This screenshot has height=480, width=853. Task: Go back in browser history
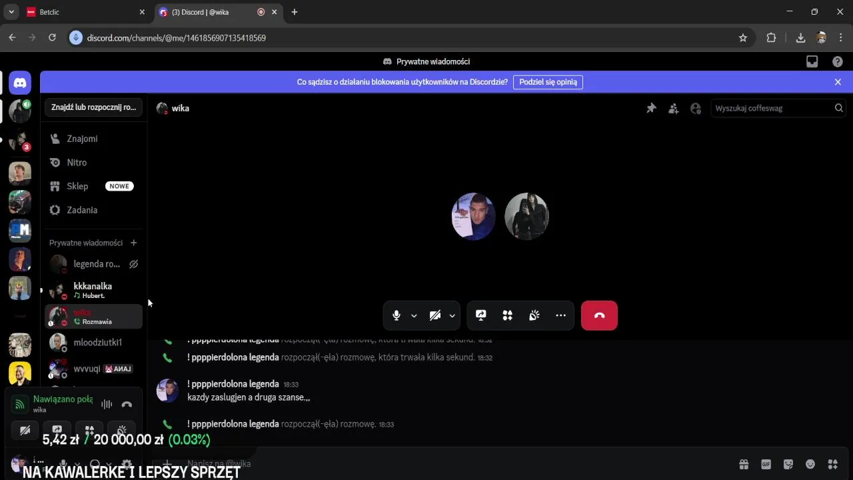(x=12, y=38)
